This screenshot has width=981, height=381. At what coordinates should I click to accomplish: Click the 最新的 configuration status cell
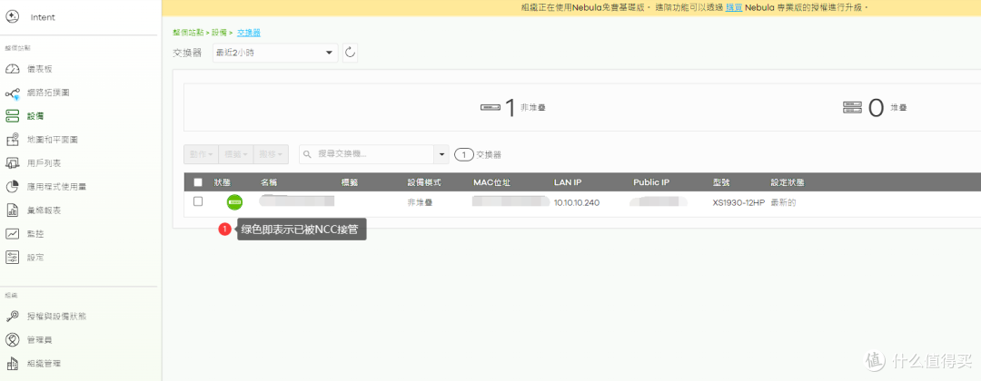pyautogui.click(x=783, y=203)
